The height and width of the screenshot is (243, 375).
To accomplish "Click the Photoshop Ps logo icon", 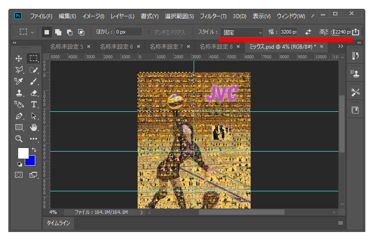I will (x=18, y=16).
